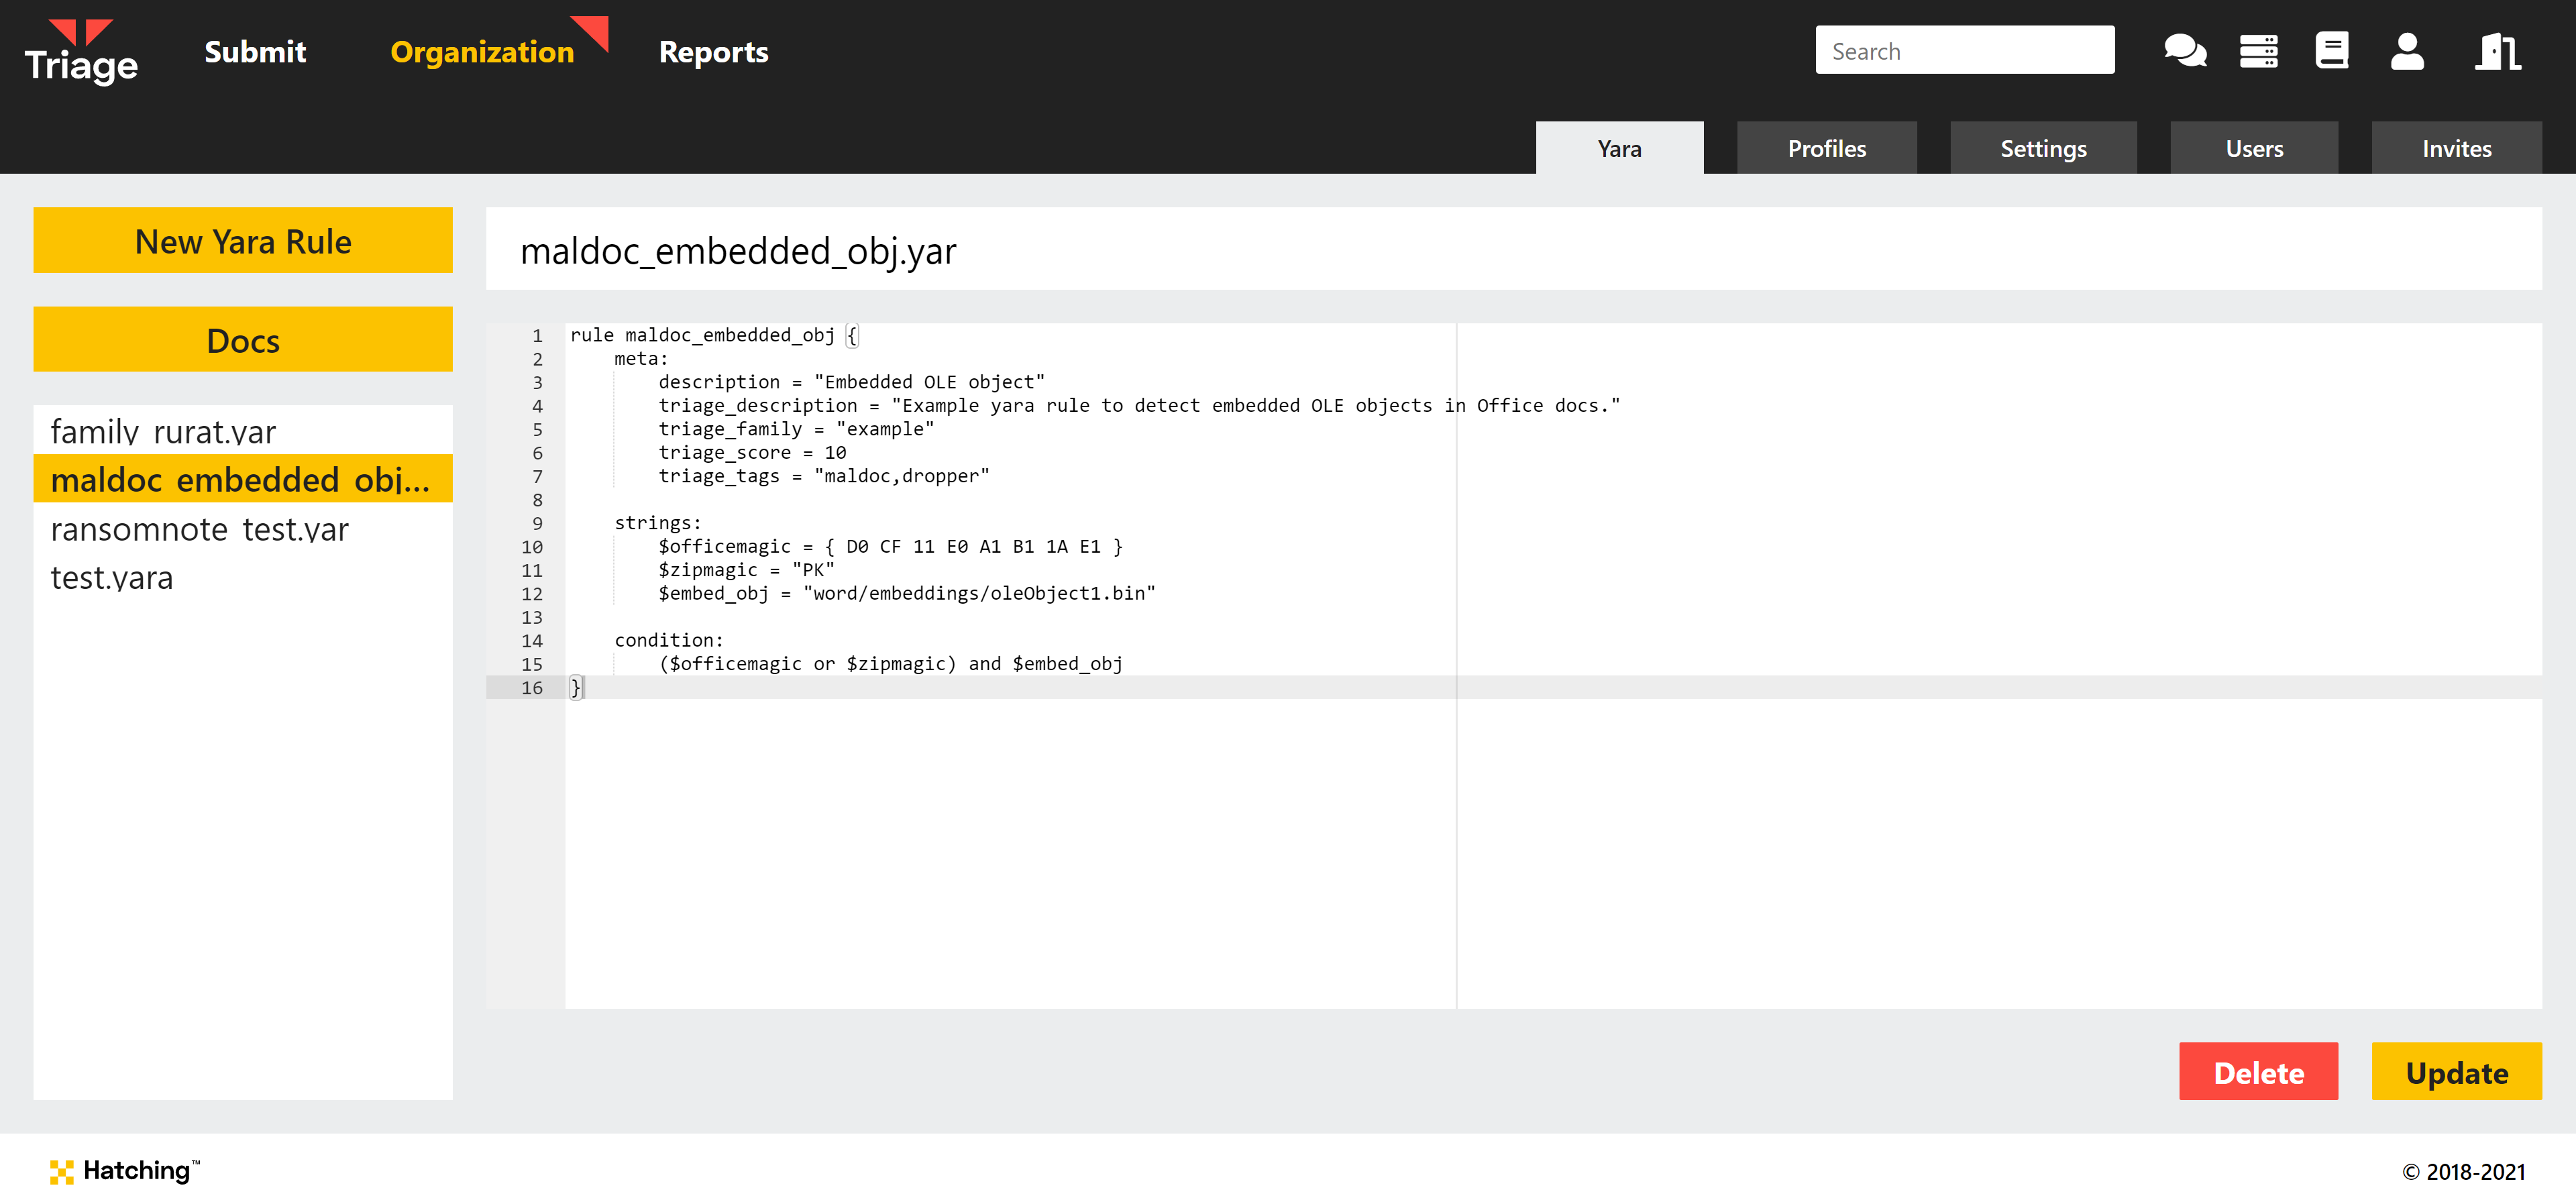Click line number 16 in editor gutter
The height and width of the screenshot is (1202, 2576).
coord(532,688)
